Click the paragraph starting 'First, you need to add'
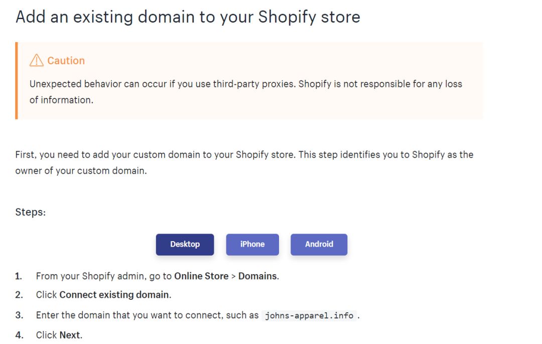Screen dimensions: 542x344 click(244, 155)
